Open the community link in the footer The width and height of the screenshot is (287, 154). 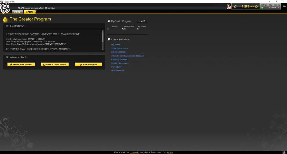click(135, 152)
